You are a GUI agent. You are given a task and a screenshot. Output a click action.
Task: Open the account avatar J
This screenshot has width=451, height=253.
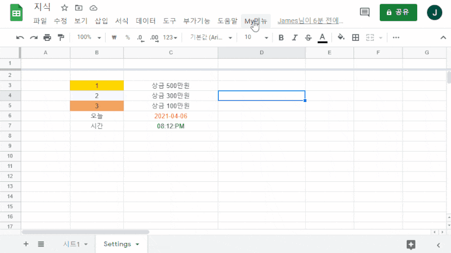pyautogui.click(x=434, y=12)
